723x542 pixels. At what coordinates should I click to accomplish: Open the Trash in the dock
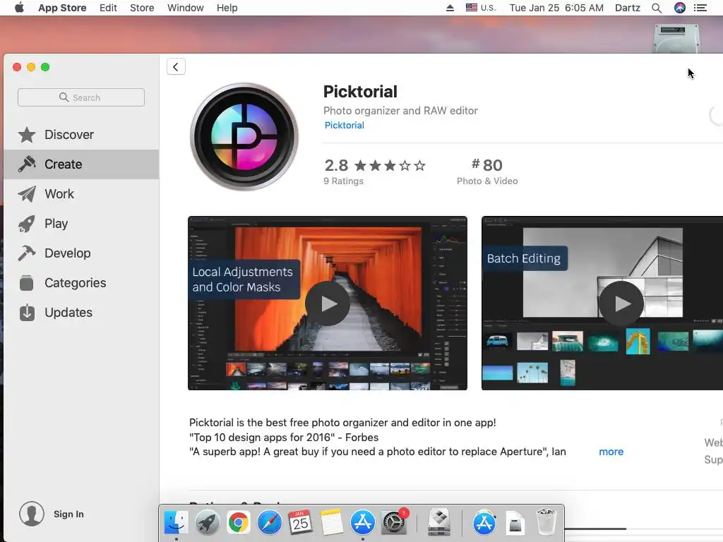click(546, 523)
